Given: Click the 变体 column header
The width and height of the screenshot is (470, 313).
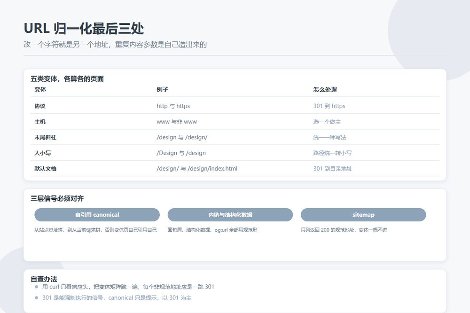Looking at the screenshot, I should 40,89.
